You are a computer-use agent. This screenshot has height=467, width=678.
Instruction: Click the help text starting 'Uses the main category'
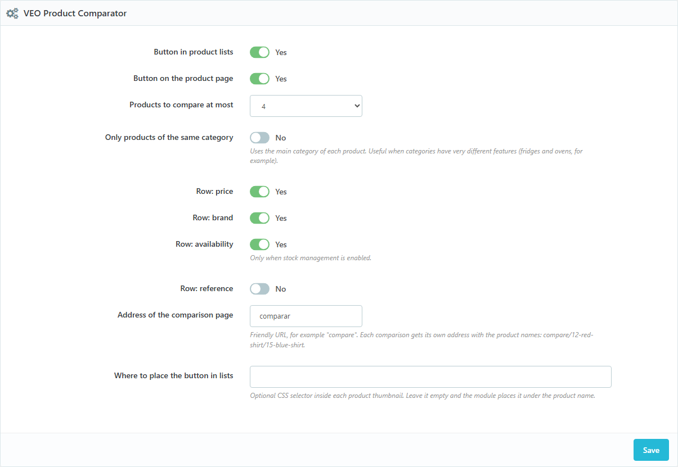416,156
